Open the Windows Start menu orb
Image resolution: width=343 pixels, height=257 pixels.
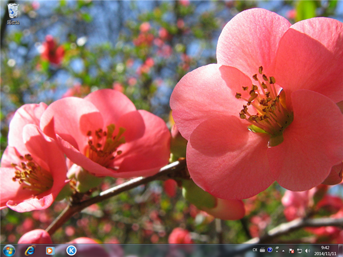9,250
